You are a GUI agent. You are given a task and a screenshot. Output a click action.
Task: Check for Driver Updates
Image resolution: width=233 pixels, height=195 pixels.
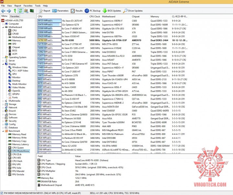pyautogui.click(x=133, y=11)
